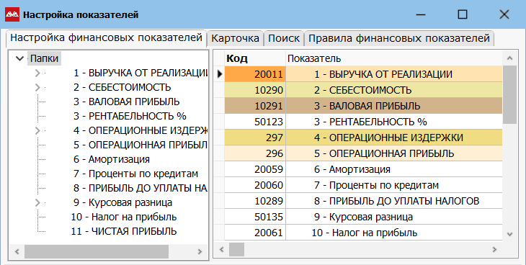526x265 pixels.
Task: Open Правила финансовых показателей tab
Action: point(399,38)
